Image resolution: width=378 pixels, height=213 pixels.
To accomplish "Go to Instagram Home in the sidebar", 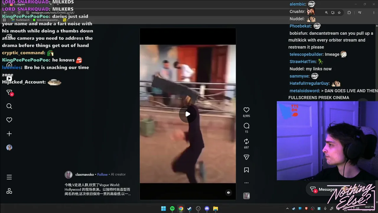I will [9, 65].
